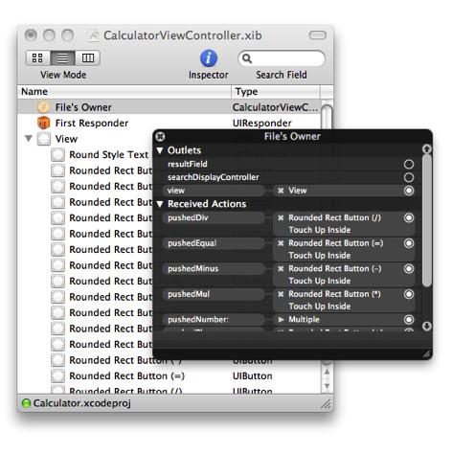This screenshot has height=454, width=452.
Task: Select the First Responder row
Action: click(x=169, y=123)
